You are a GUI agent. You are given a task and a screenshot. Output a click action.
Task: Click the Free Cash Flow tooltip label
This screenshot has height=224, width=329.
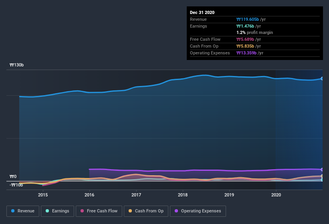pos(205,39)
